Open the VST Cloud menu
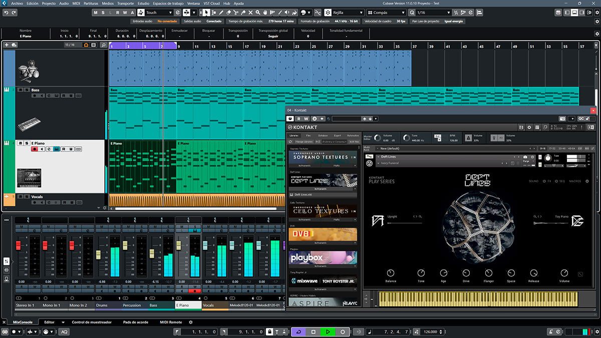The width and height of the screenshot is (601, 338). [x=212, y=3]
